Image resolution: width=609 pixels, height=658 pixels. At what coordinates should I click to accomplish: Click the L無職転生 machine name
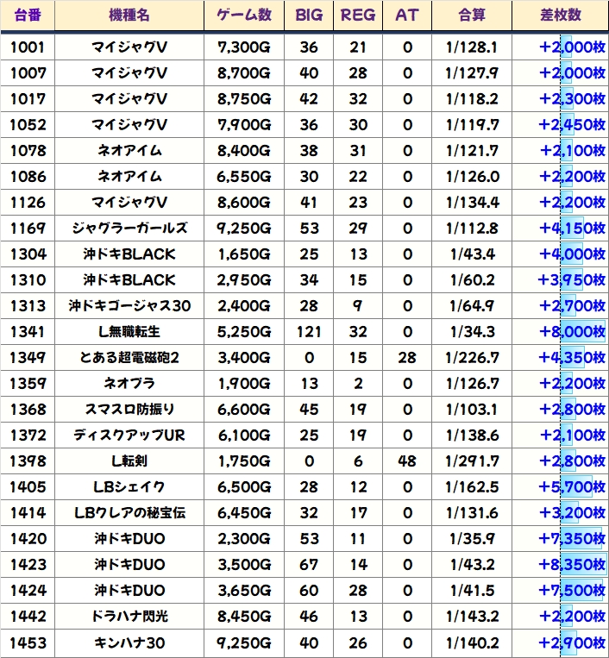point(129,332)
